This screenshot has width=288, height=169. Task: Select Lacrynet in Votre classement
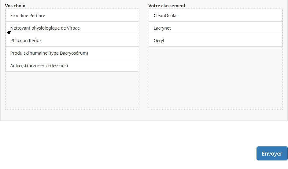pos(216,28)
